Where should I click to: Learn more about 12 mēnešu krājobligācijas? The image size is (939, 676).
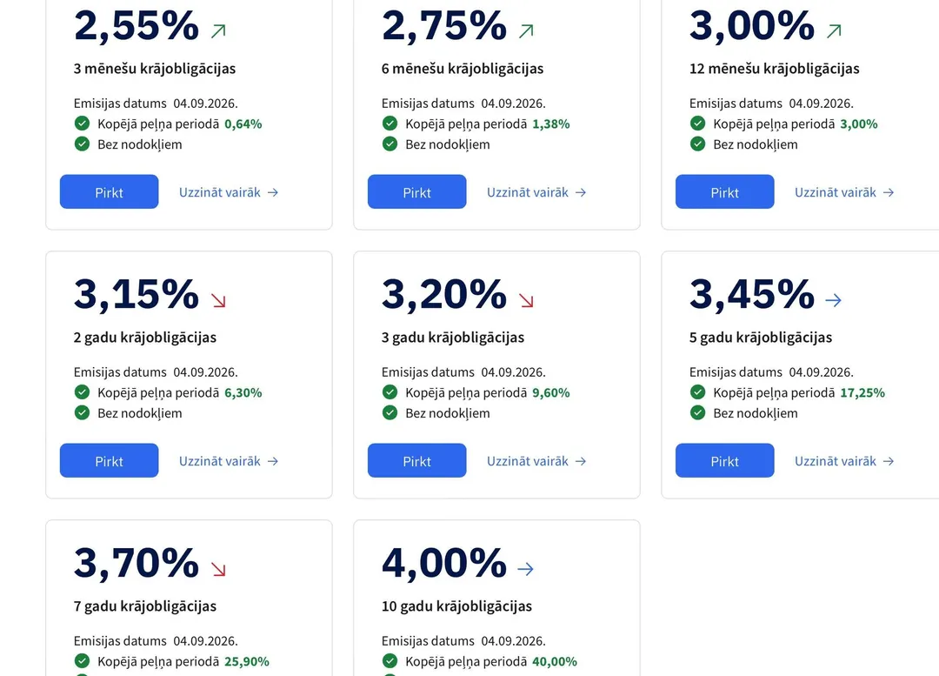(844, 192)
